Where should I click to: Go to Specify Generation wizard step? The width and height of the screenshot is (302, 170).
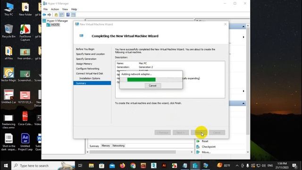tap(86, 59)
